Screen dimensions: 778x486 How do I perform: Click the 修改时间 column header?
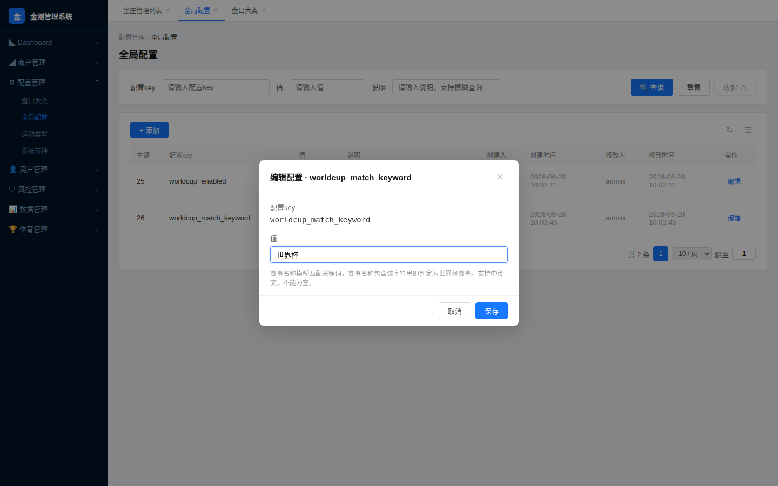click(662, 155)
